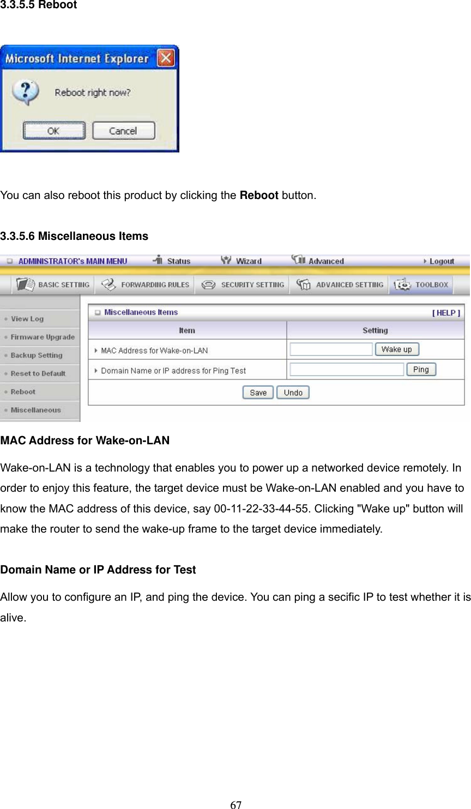Click the Status icon in the menu bar
This screenshot has width=471, height=809.
[x=158, y=261]
